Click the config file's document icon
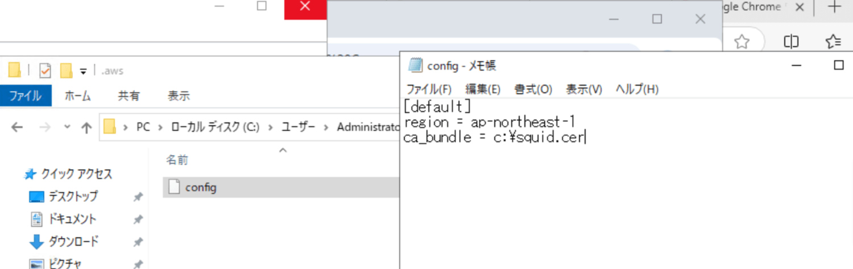The image size is (853, 269). (175, 187)
